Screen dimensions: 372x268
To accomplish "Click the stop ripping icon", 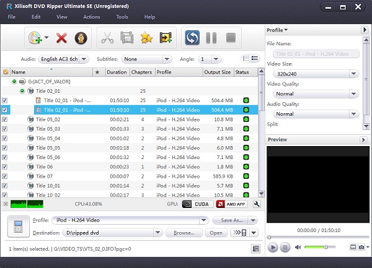I will [x=231, y=38].
